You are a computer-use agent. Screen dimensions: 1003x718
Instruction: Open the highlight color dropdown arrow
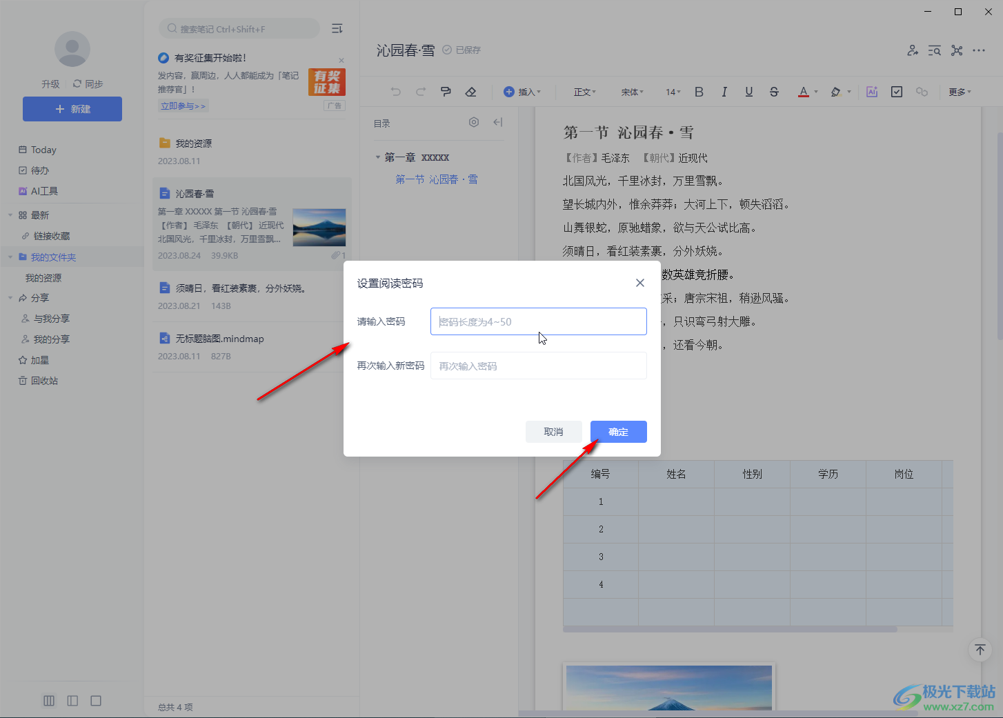click(849, 92)
